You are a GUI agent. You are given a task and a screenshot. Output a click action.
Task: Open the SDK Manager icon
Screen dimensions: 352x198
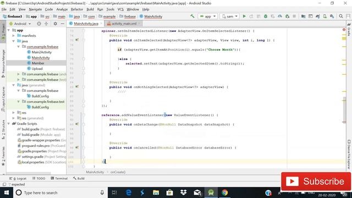pos(332,16)
